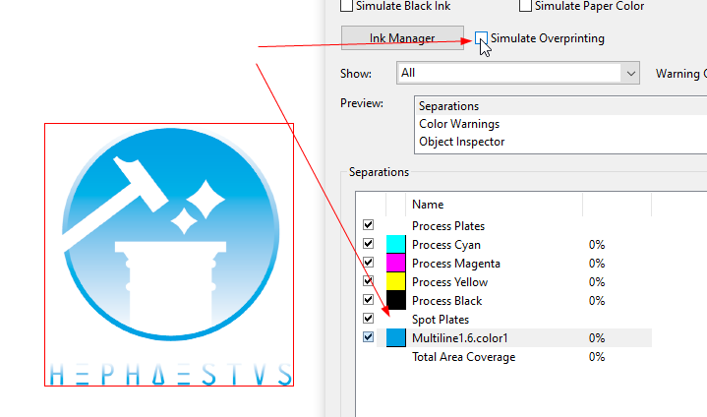Enable the Simulate Black Ink checkbox

pyautogui.click(x=346, y=6)
